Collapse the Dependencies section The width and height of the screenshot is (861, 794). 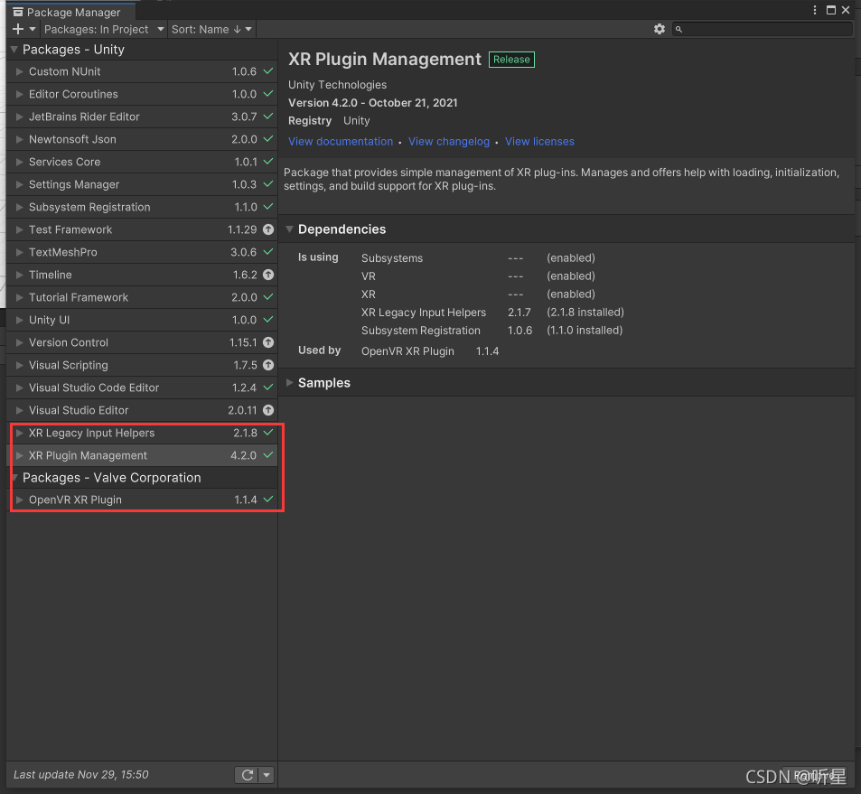(x=289, y=229)
